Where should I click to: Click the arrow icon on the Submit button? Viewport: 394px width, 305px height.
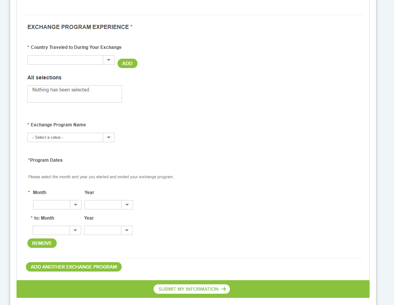(x=223, y=289)
